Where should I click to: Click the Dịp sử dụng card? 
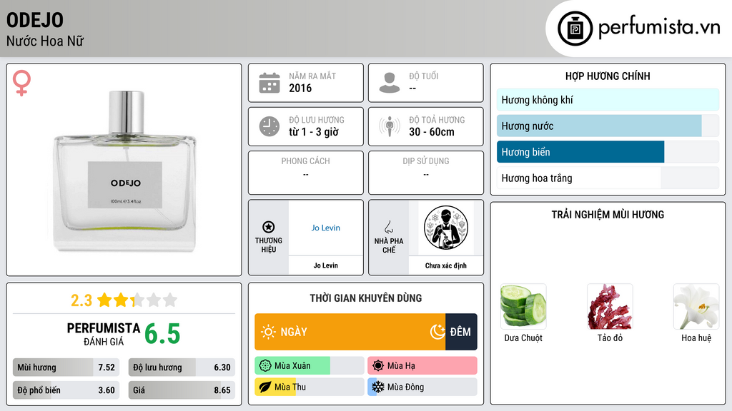426,173
